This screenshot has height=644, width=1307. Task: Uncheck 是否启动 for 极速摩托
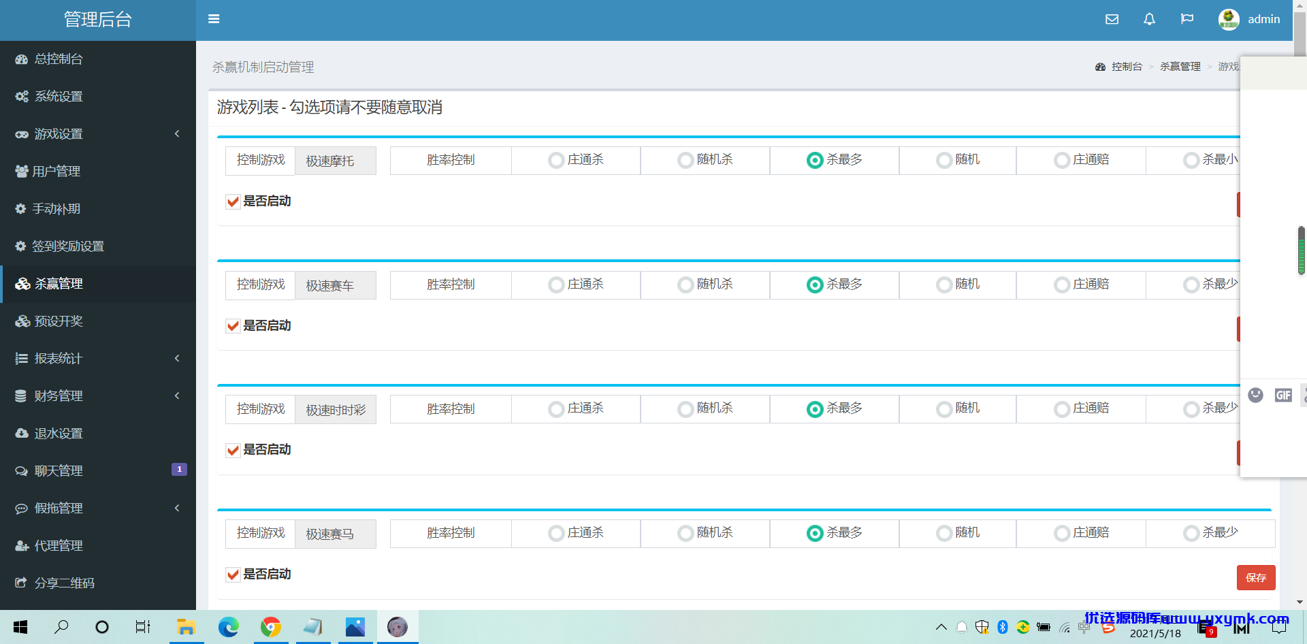[233, 202]
